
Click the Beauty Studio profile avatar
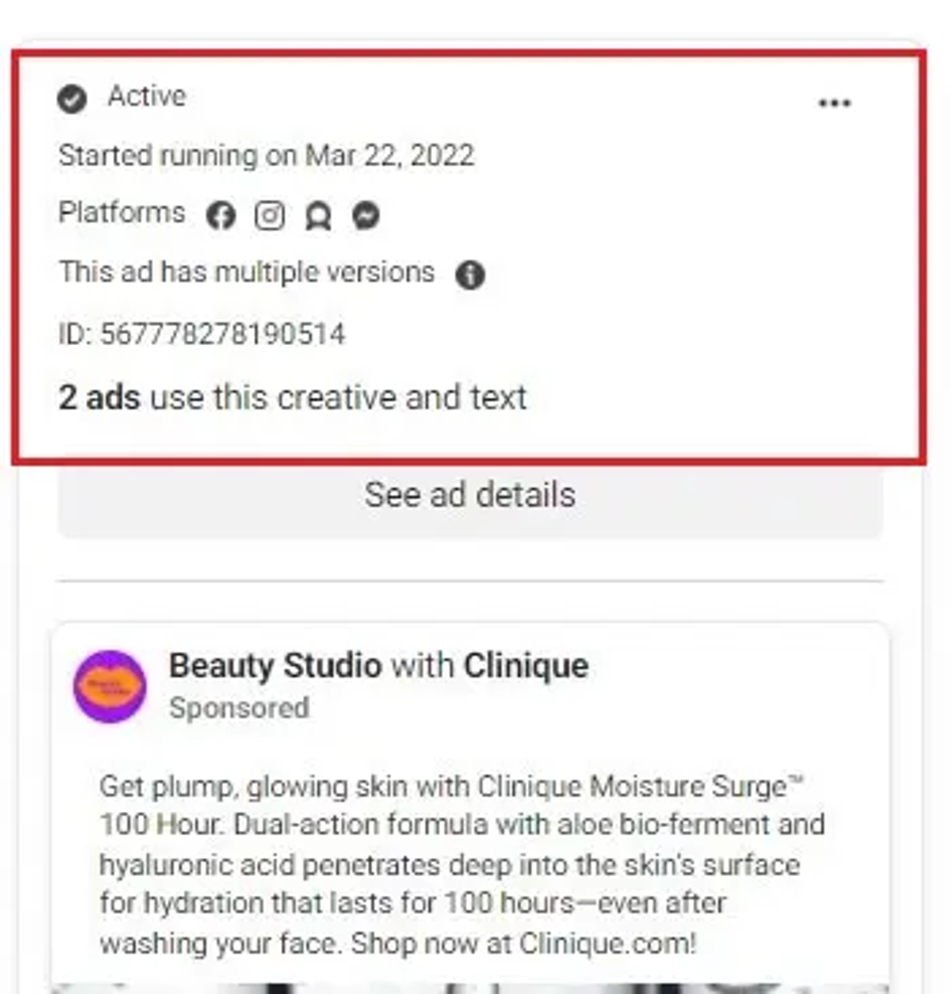pos(110,686)
